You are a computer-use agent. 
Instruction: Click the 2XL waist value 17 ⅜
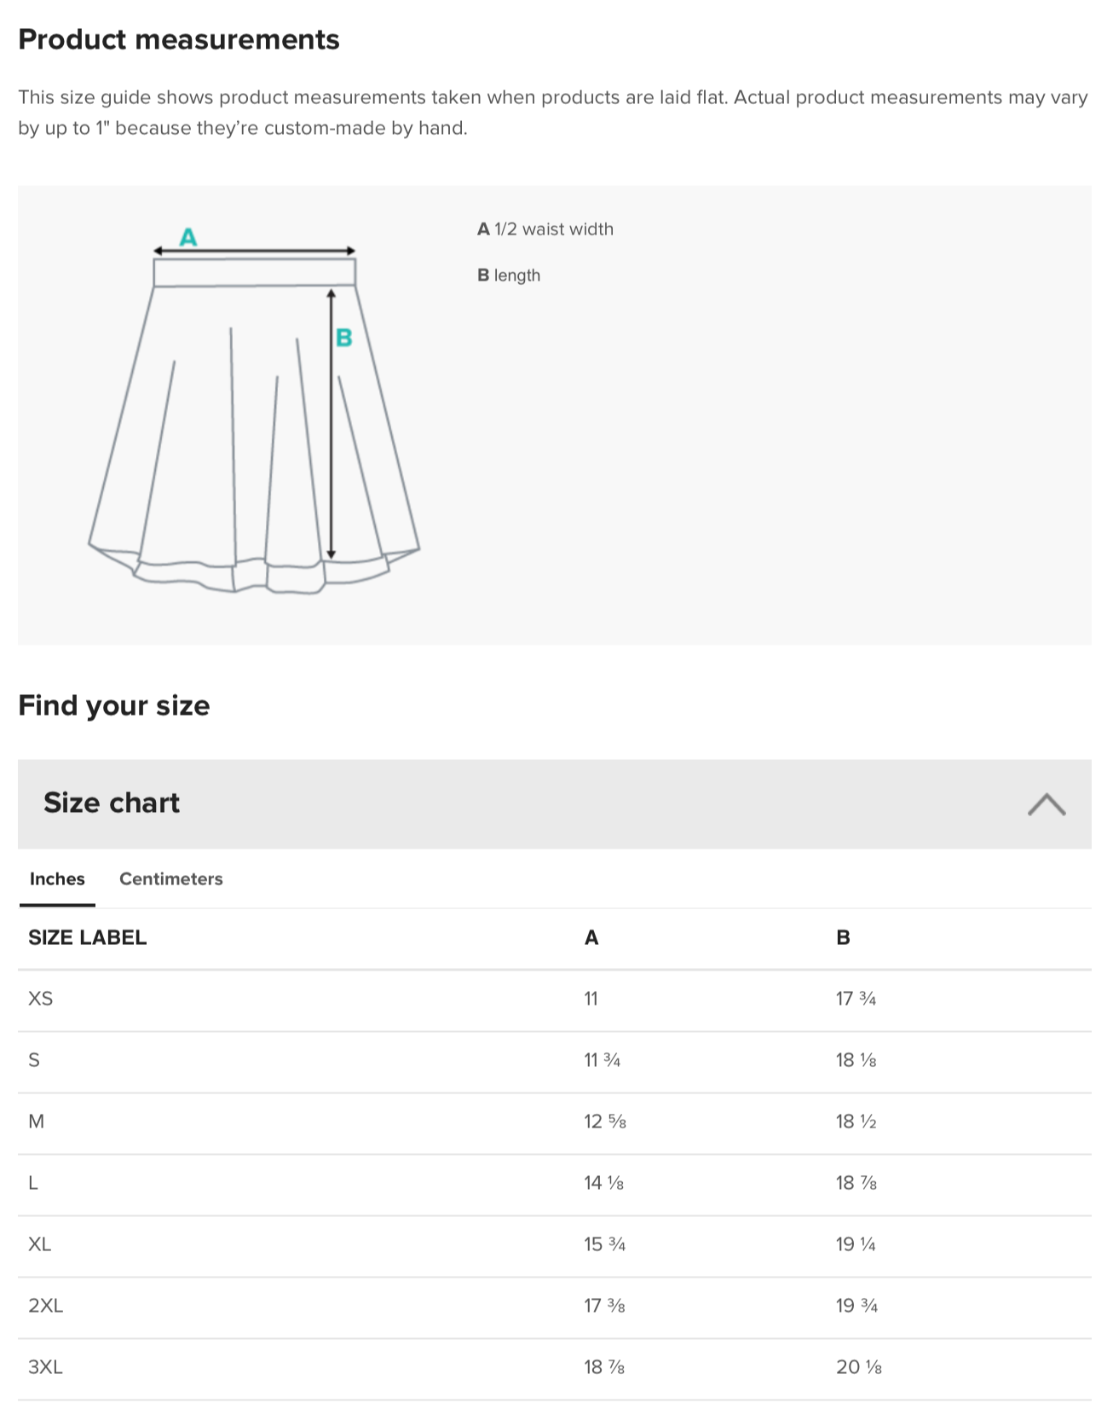(604, 1305)
